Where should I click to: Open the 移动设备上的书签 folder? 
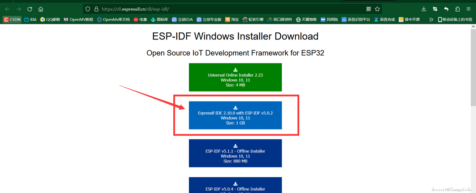(x=455, y=19)
